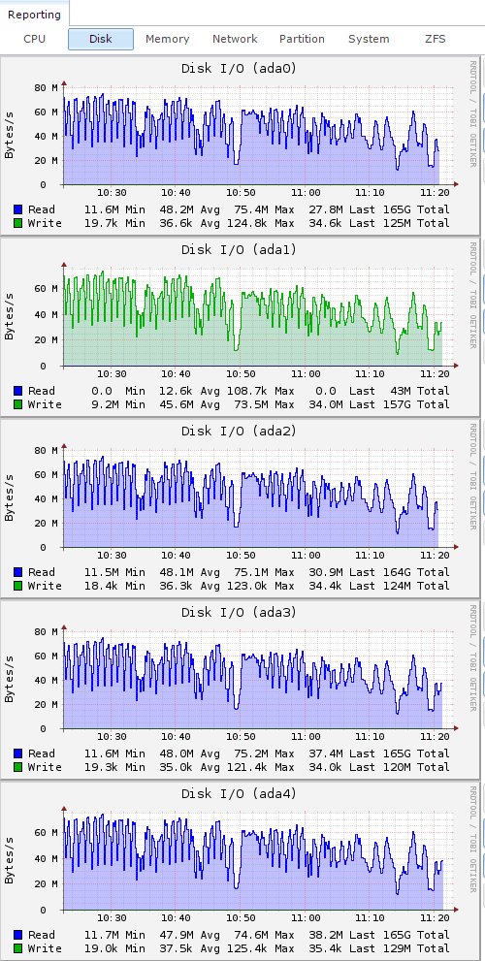Click the Disk I/O (ada2) graph
The height and width of the screenshot is (961, 485).
(240, 509)
